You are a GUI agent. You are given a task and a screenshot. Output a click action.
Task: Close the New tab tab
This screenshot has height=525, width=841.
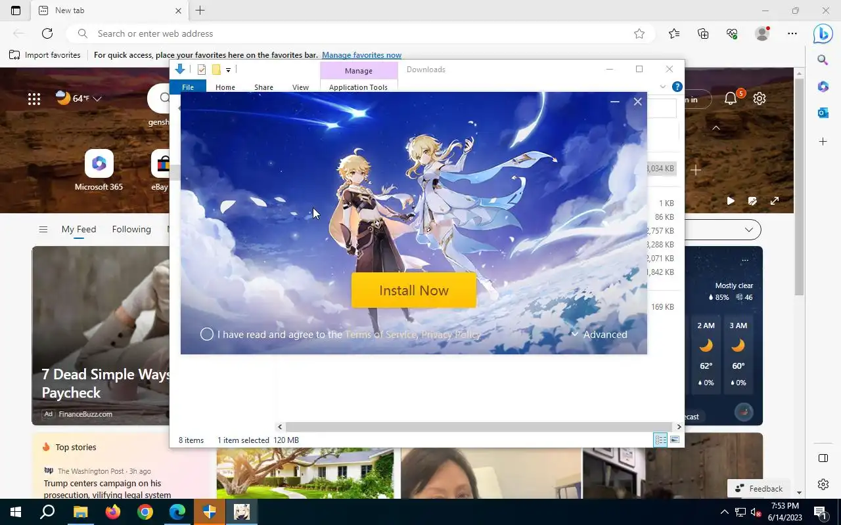[x=178, y=10]
